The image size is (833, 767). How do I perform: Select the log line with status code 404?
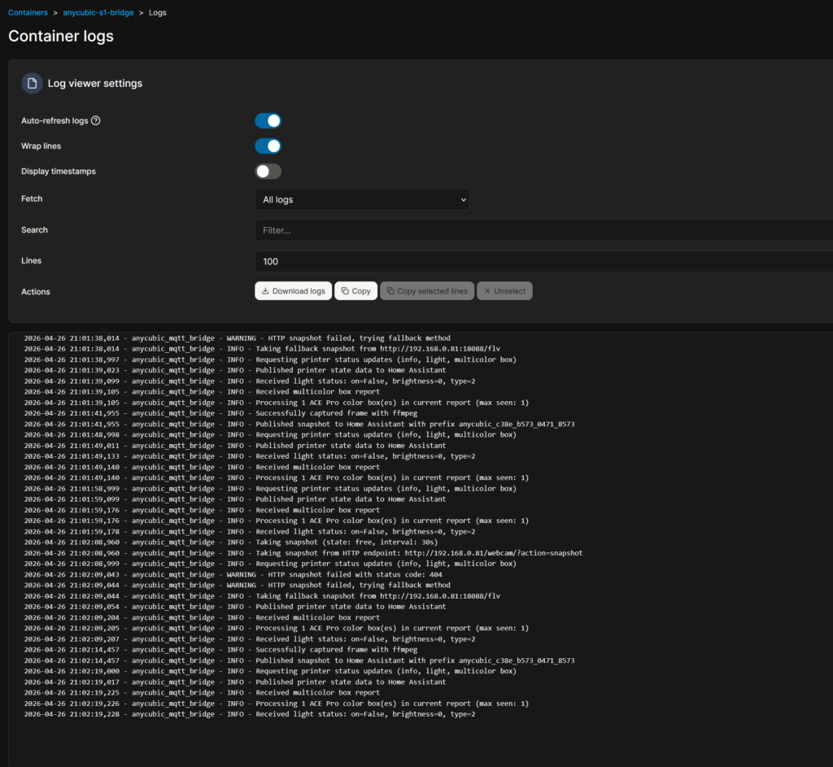pyautogui.click(x=244, y=574)
